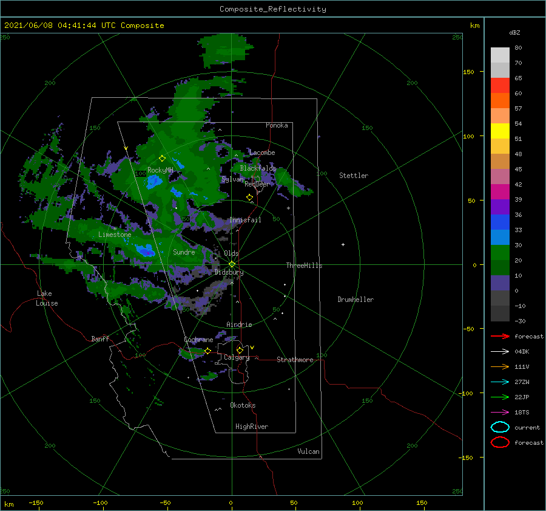The width and height of the screenshot is (546, 511).
Task: Click the 04DK legend label
Action: coord(522,351)
